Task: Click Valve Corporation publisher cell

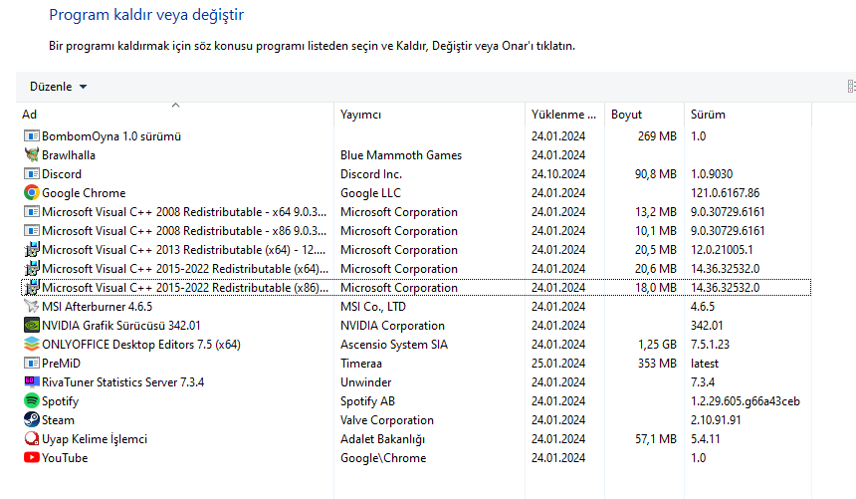Action: 387,420
